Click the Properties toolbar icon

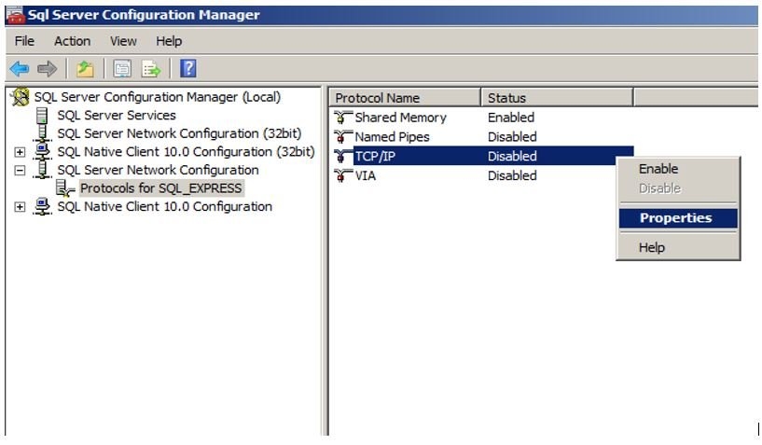(121, 69)
